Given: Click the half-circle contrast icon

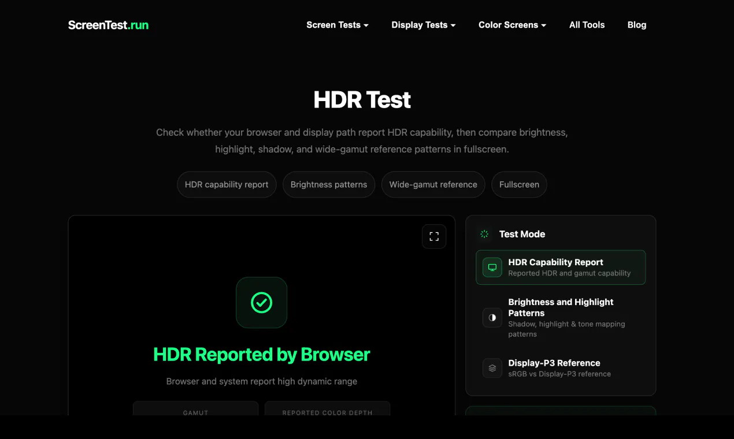Looking at the screenshot, I should tap(492, 318).
